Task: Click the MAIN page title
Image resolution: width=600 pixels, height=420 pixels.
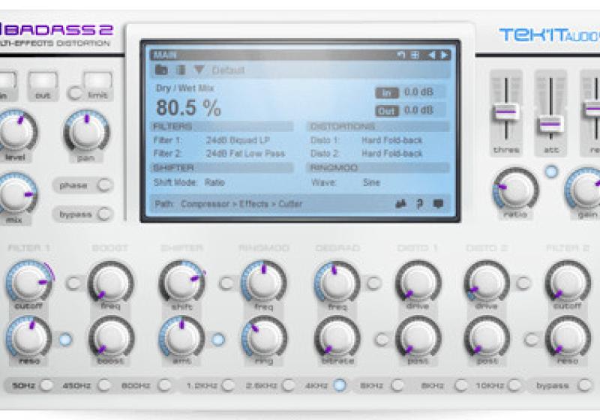Action: click(x=165, y=55)
